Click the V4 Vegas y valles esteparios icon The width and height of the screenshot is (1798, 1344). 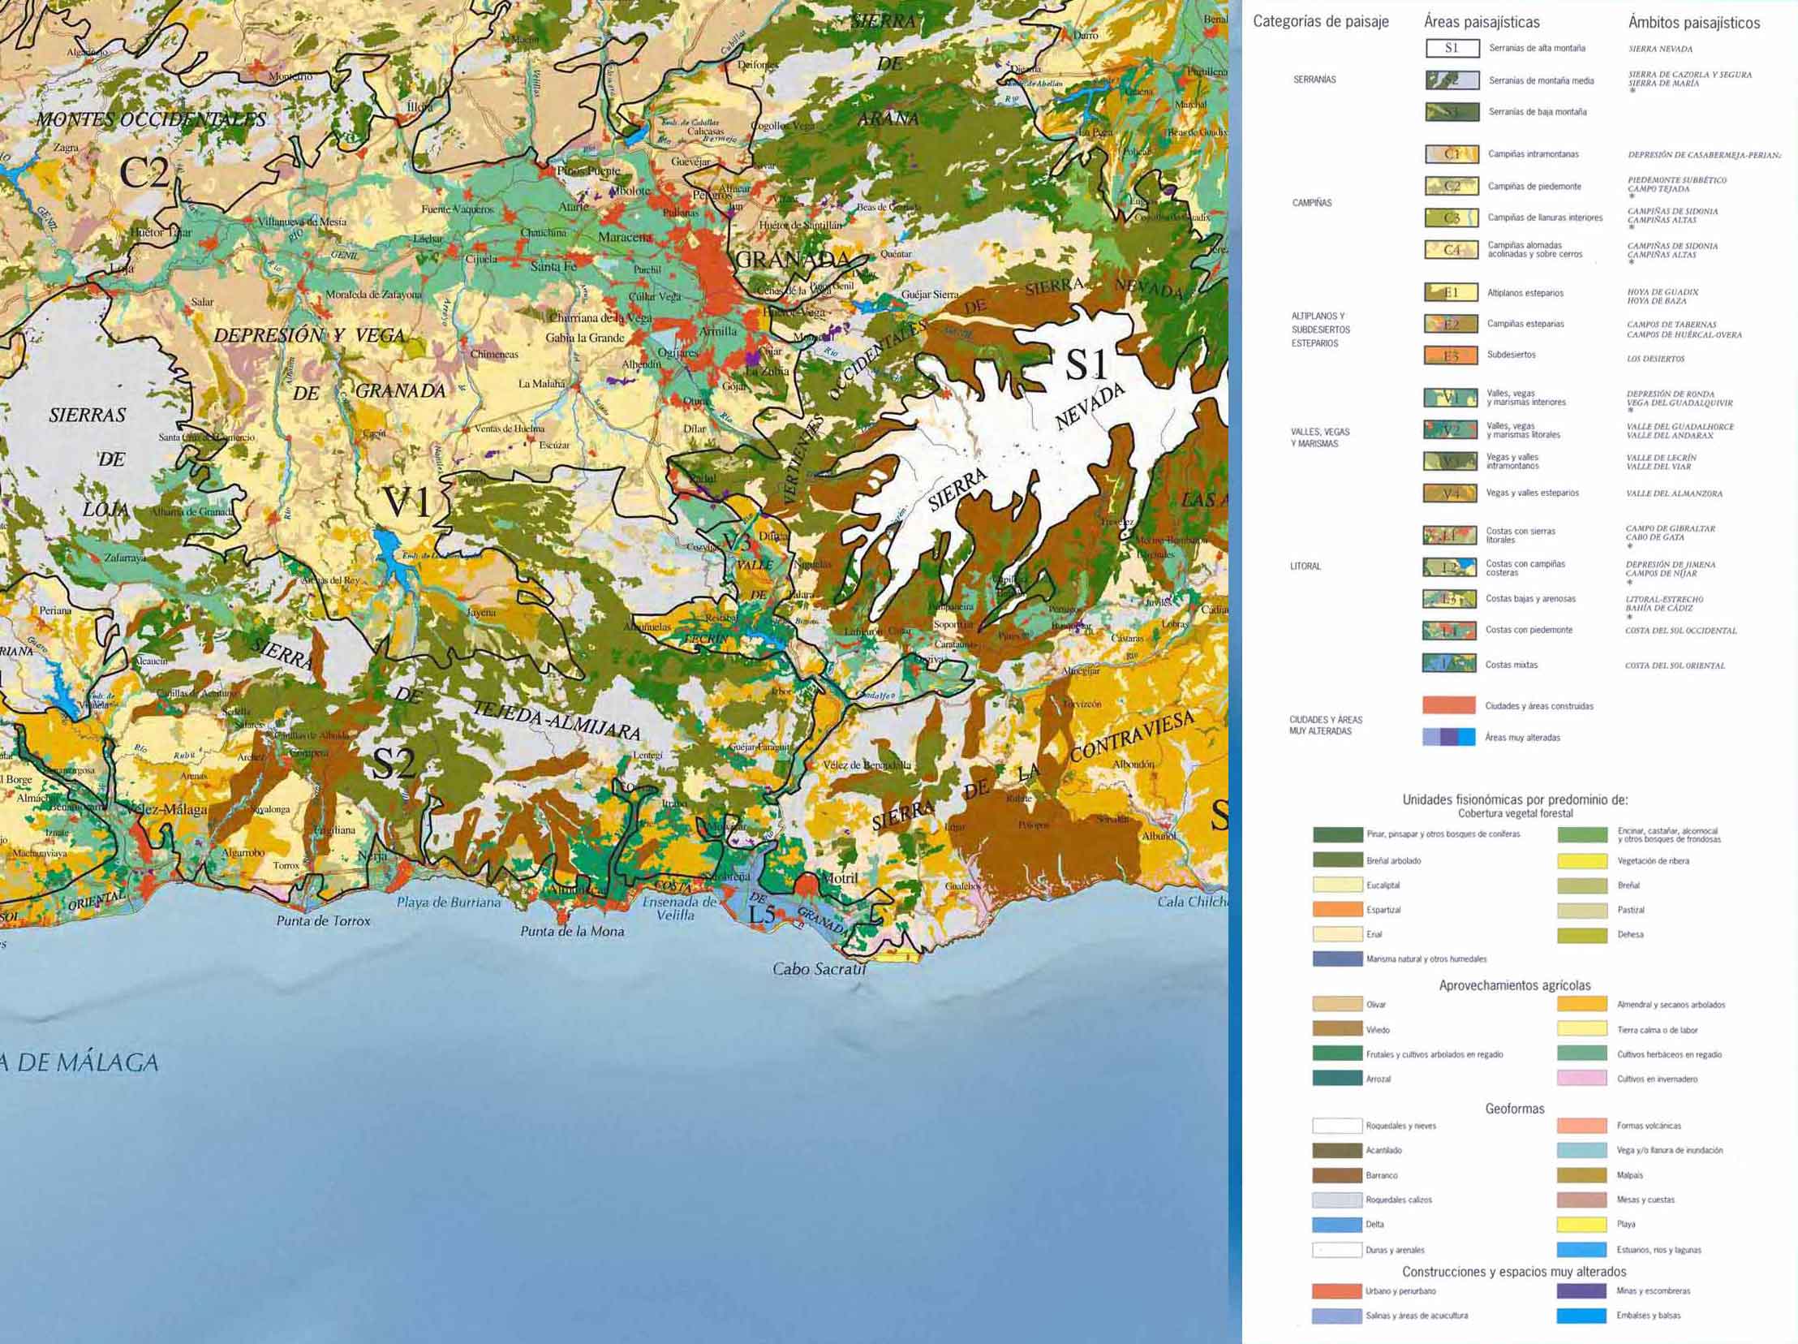click(x=1450, y=493)
